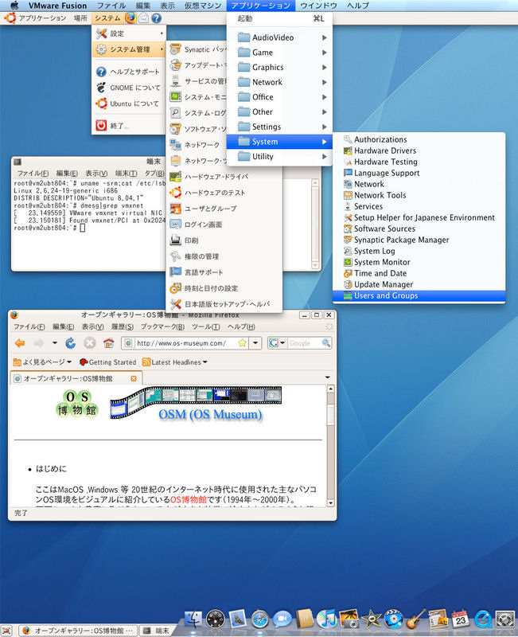Open iTunes in the Dock

pos(326,619)
